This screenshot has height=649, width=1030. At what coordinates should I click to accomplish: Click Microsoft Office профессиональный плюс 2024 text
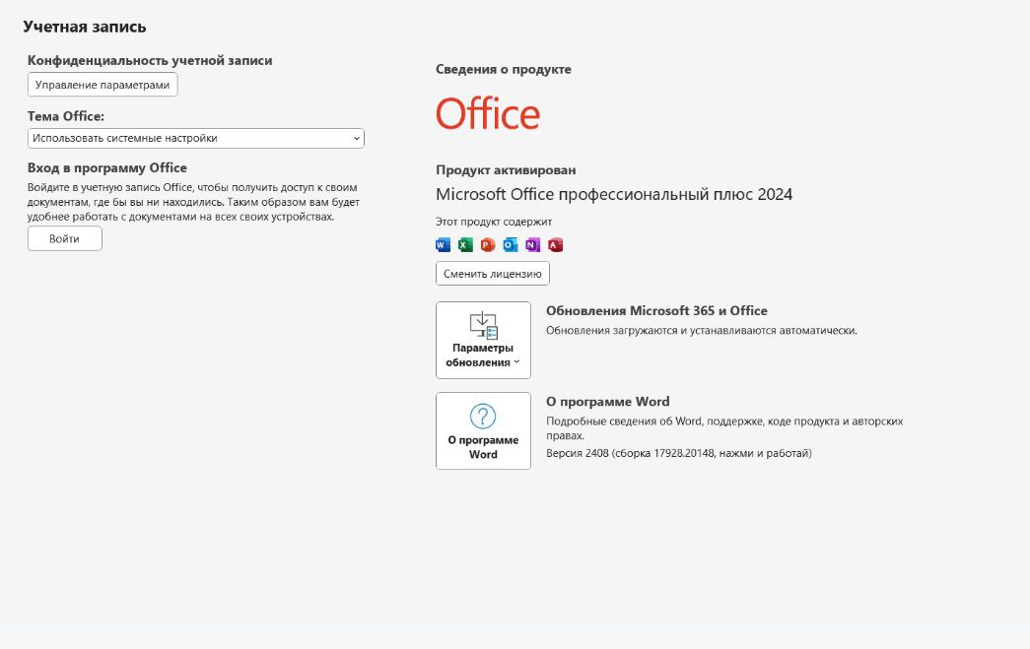(614, 194)
